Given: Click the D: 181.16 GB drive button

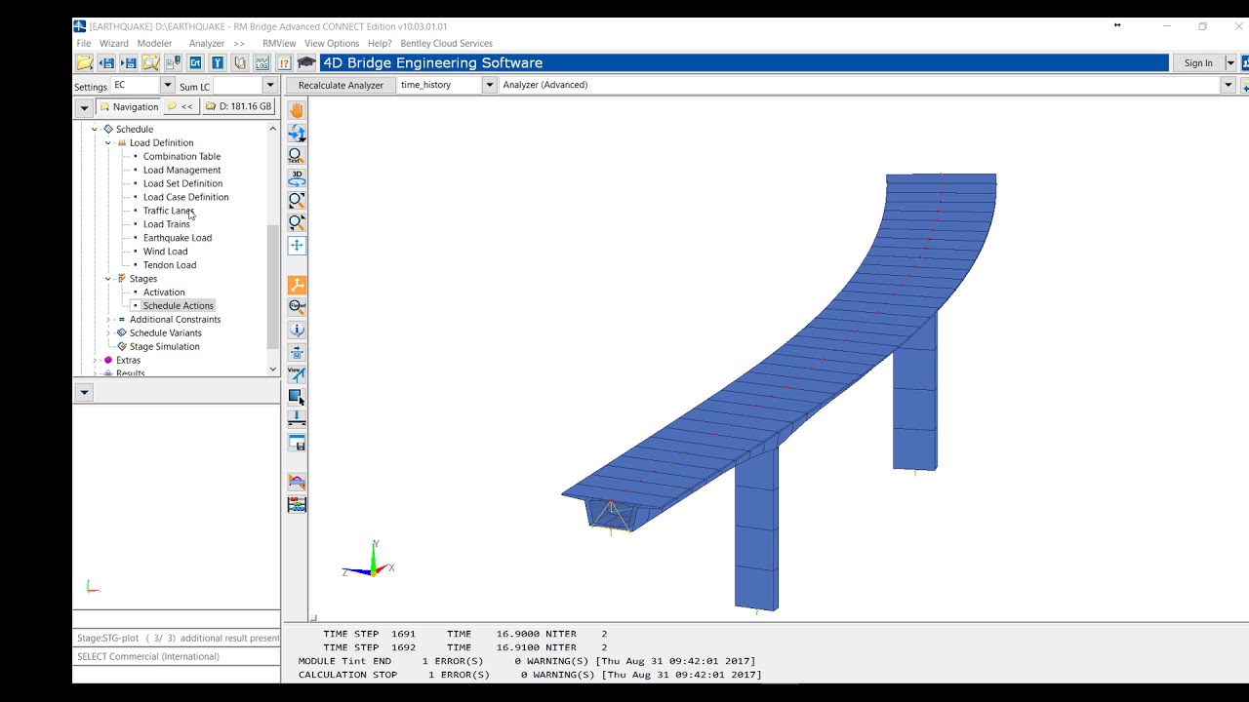Looking at the screenshot, I should tap(239, 106).
